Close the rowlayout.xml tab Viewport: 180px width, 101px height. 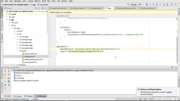103,8
